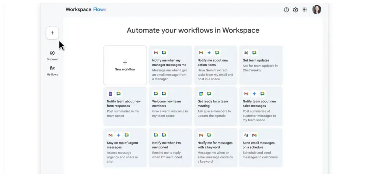Click the plus create button in sidebar

[52, 33]
